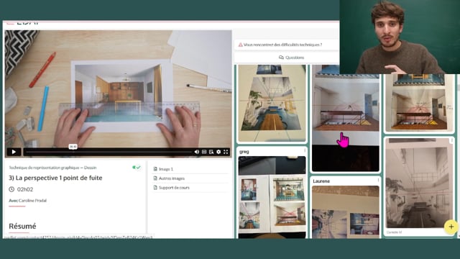Viewport: 460px width, 259px height.
Task: Click the 'Laurene' post author name
Action: coord(321,181)
